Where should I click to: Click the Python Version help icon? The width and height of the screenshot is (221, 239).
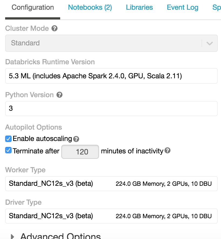click(59, 95)
